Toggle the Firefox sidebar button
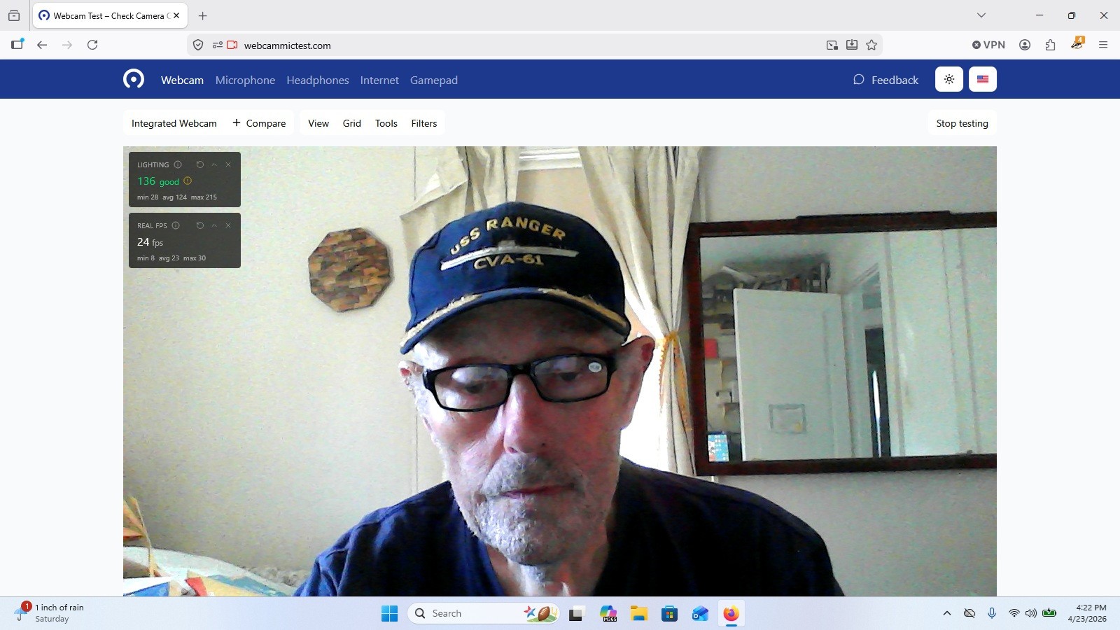The image size is (1120, 630). [x=17, y=45]
